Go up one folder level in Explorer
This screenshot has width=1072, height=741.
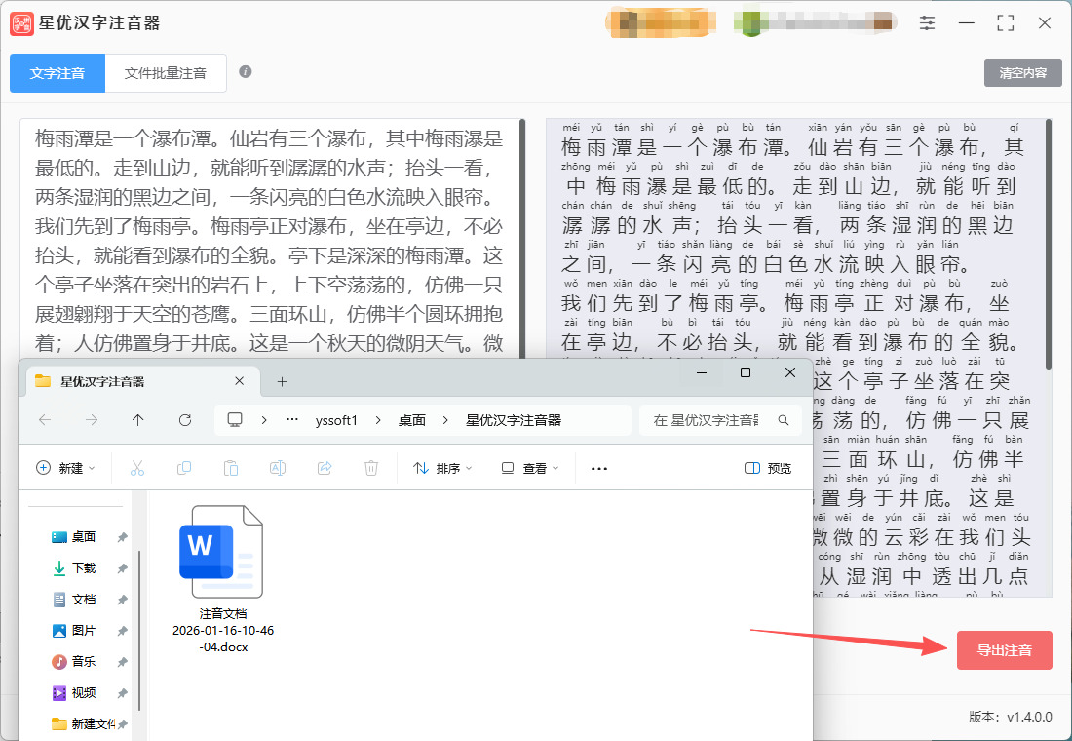pyautogui.click(x=138, y=420)
